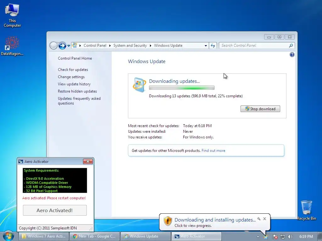The image size is (322, 241).
Task: Click Show desktop button at taskbar end
Action: 320,237
